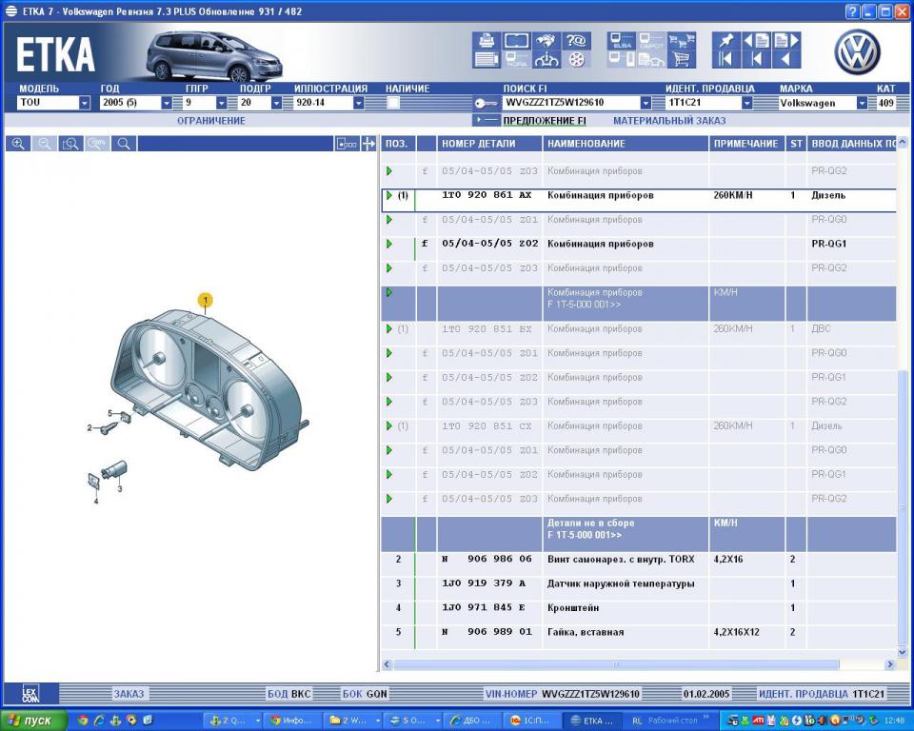Open the Год dropdown arrow
The height and width of the screenshot is (731, 914).
[167, 103]
